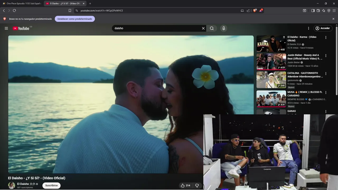Toggle the Brave sidebar panel
Viewport: 338px width, 190px height.
click(x=313, y=11)
